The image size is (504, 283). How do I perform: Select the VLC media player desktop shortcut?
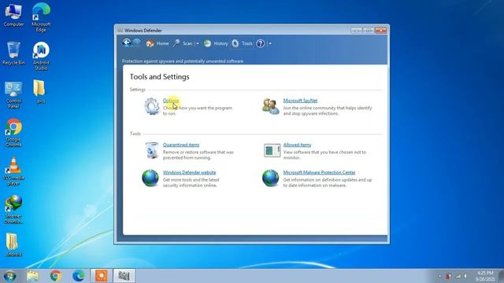(13, 171)
